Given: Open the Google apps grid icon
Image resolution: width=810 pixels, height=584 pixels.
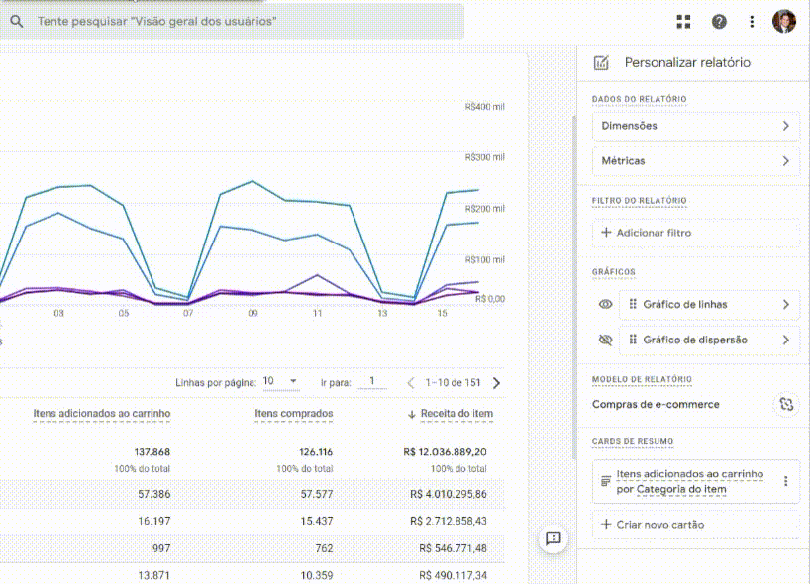Looking at the screenshot, I should click(x=683, y=21).
